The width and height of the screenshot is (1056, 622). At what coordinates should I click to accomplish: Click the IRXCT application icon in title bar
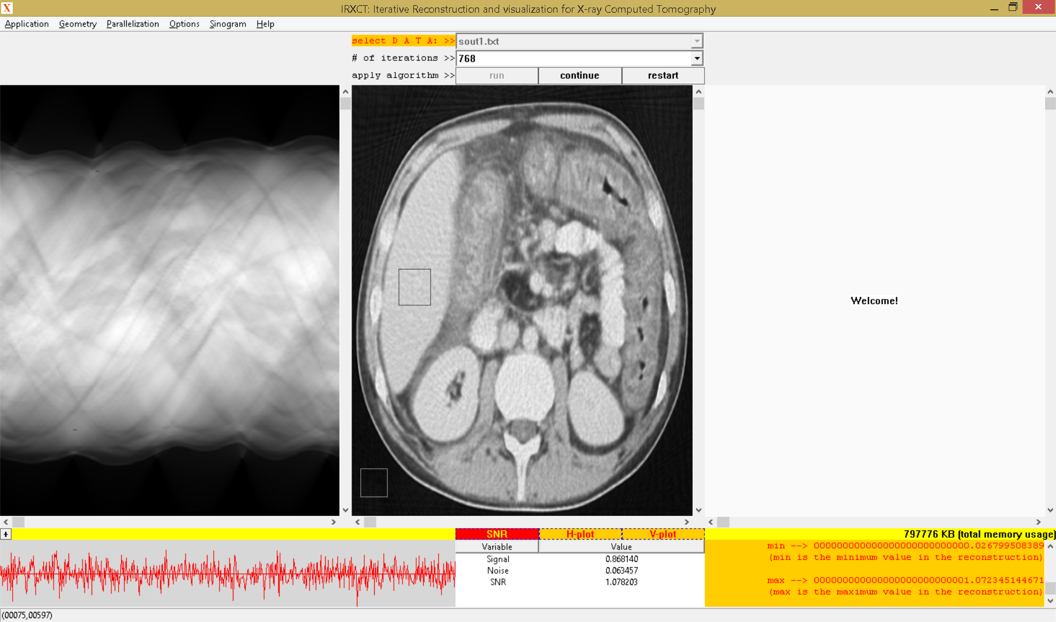click(7, 8)
